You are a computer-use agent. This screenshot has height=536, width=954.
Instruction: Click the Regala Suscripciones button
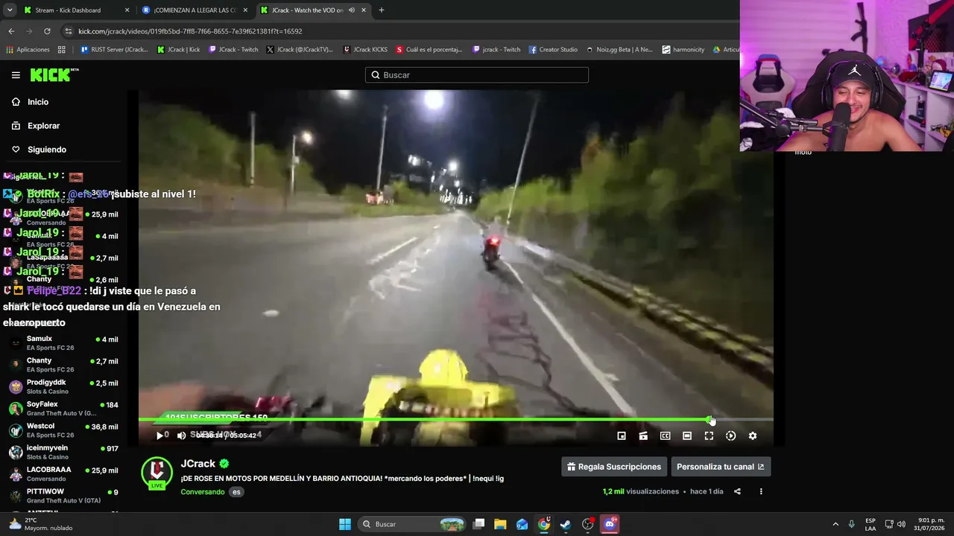[x=614, y=467]
